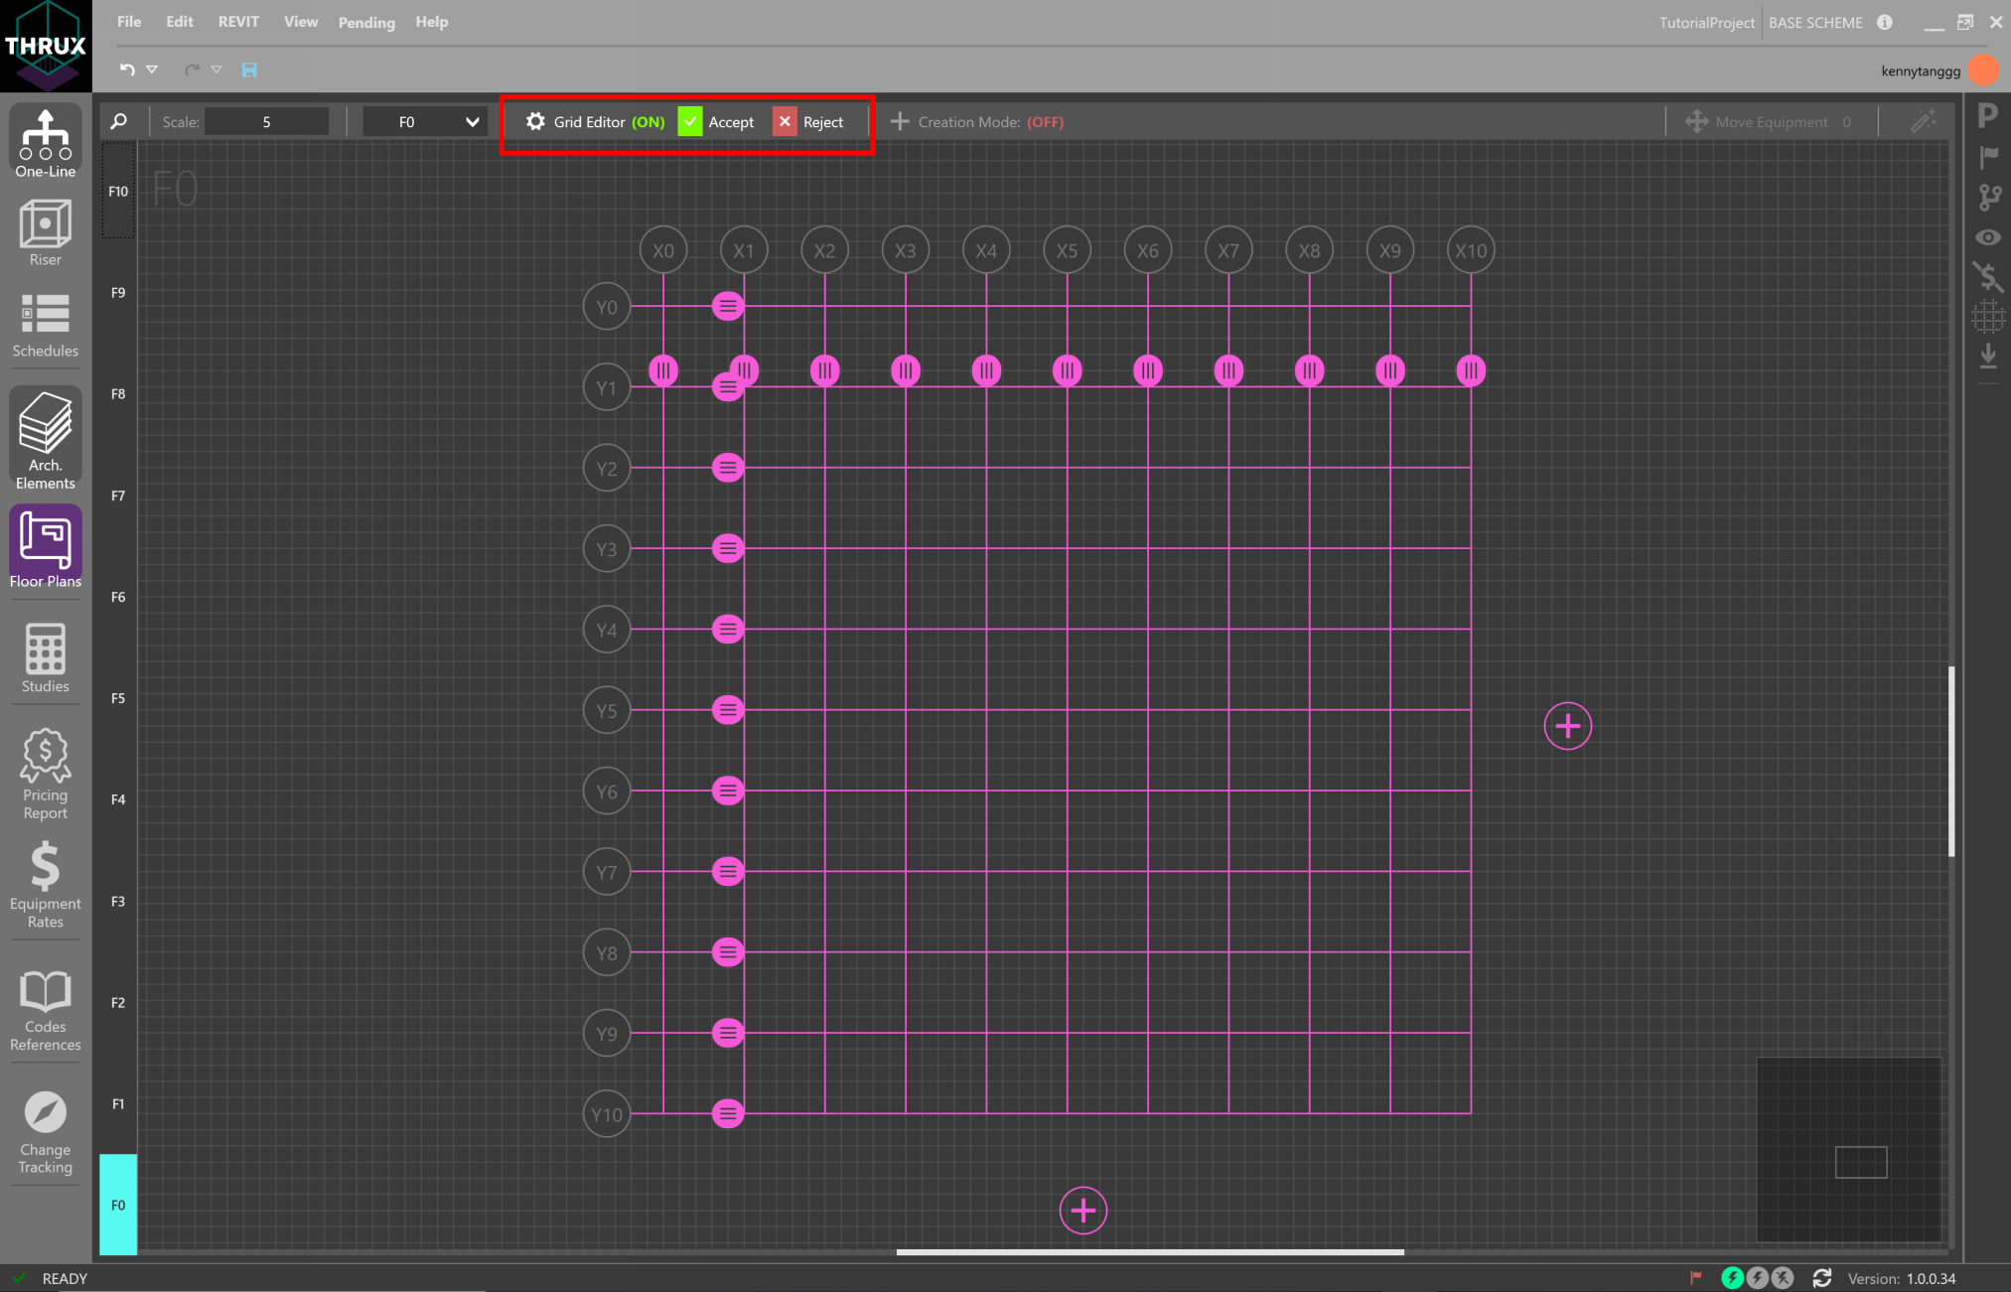The height and width of the screenshot is (1292, 2011).
Task: Open Codes References book icon
Action: tap(45, 1010)
